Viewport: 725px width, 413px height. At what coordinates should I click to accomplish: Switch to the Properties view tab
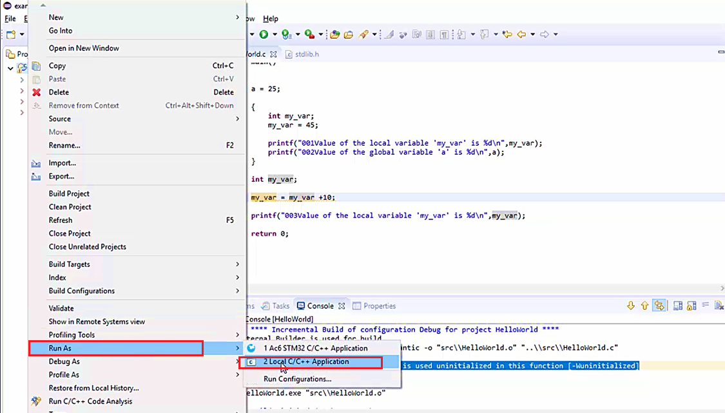pyautogui.click(x=374, y=305)
